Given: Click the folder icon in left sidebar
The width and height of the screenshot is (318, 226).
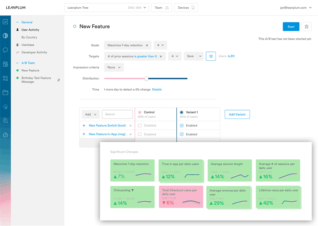Looking at the screenshot, I should (5, 92).
